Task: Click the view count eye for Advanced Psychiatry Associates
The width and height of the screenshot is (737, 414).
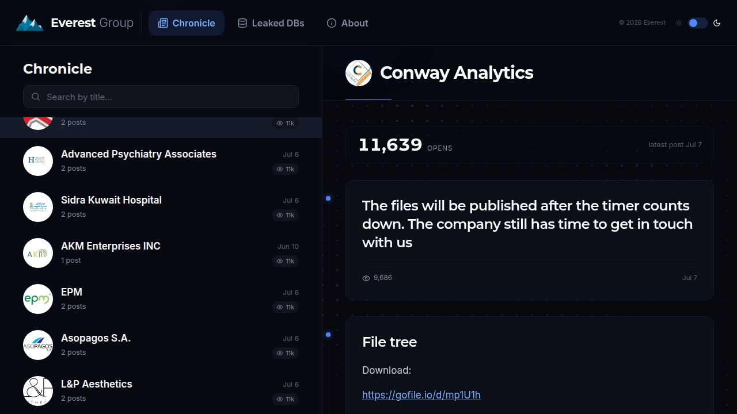Action: pyautogui.click(x=280, y=169)
